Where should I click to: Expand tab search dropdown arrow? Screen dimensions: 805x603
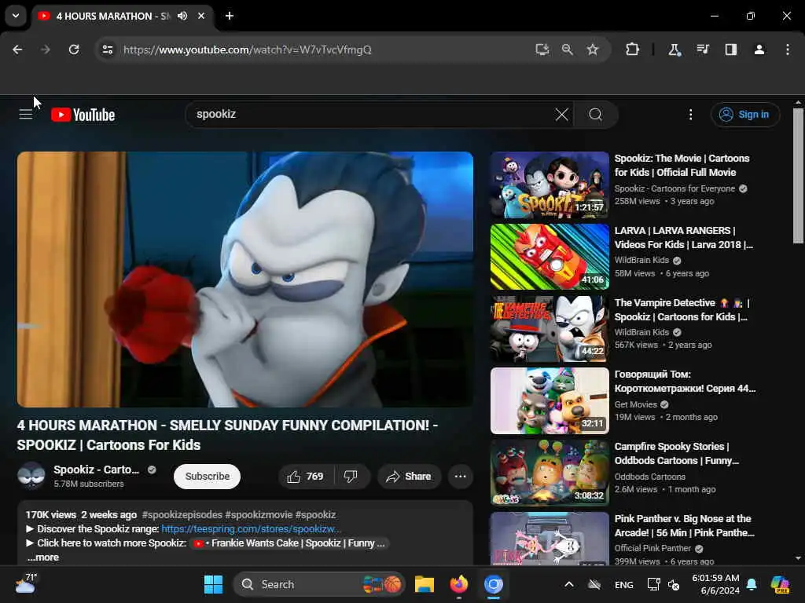(16, 16)
